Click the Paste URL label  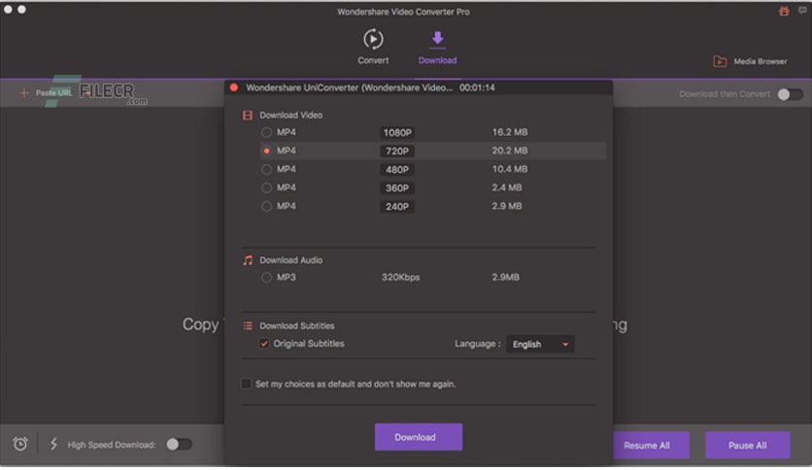coord(53,93)
